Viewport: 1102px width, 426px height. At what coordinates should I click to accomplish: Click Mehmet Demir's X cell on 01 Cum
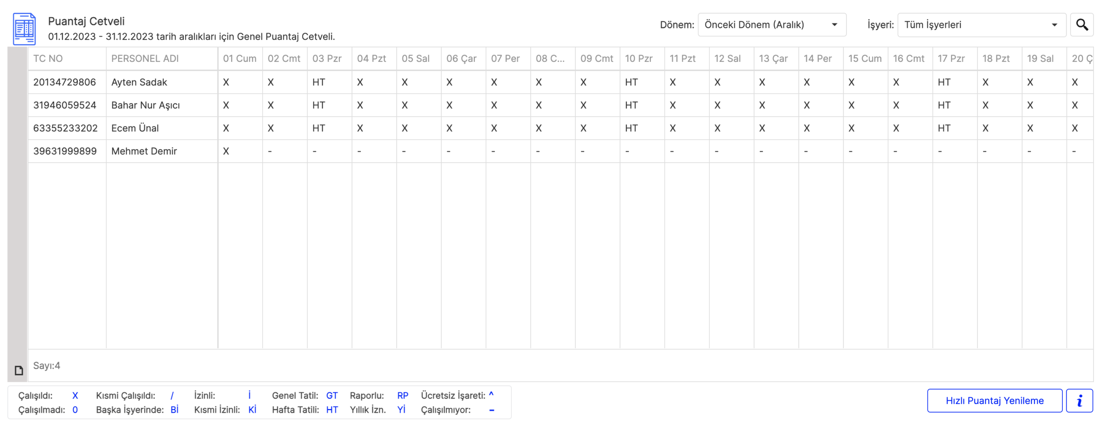tap(226, 151)
